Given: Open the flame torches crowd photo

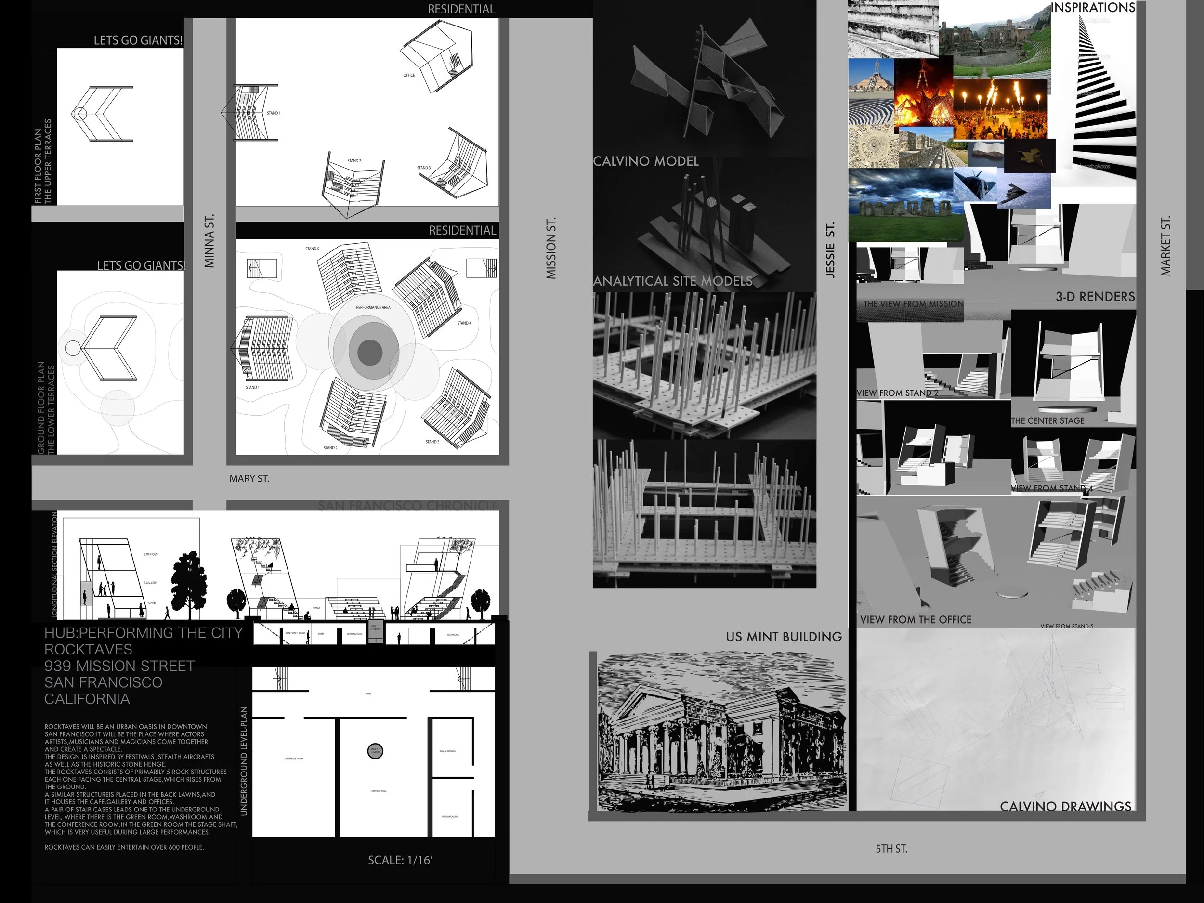Looking at the screenshot, I should 1000,108.
